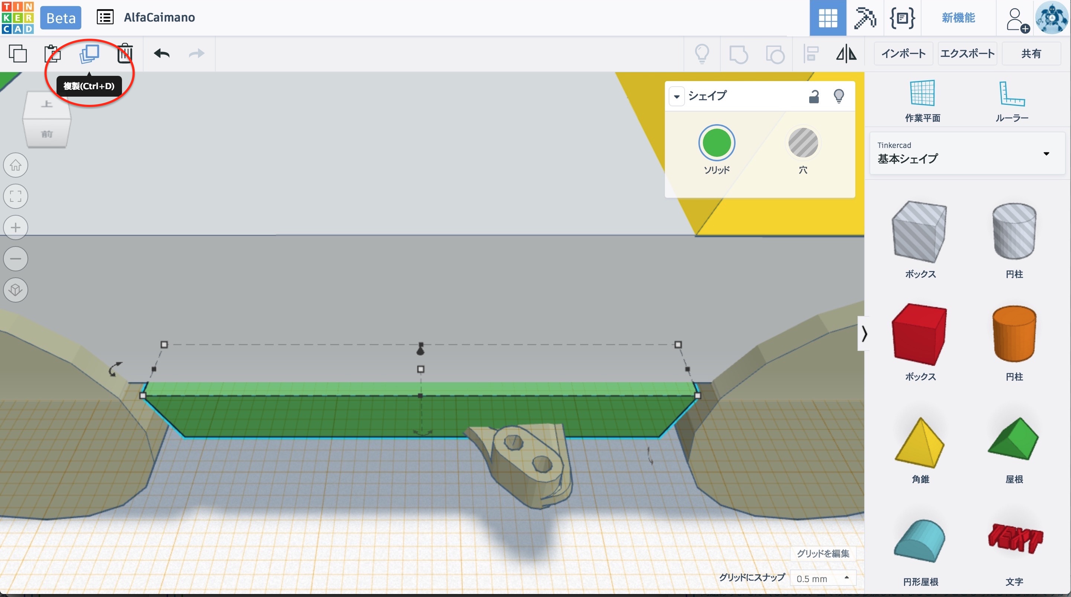The image size is (1071, 597).
Task: Toggle shape visibility lightbulb in panel
Action: 839,96
